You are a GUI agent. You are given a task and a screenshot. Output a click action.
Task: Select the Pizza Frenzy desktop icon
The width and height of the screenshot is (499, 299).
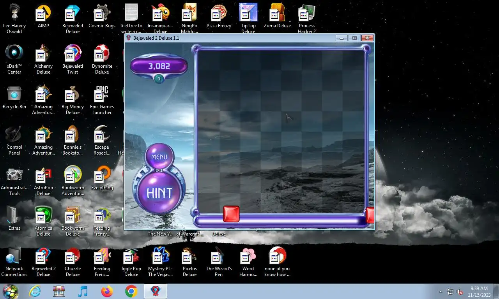pyautogui.click(x=219, y=16)
